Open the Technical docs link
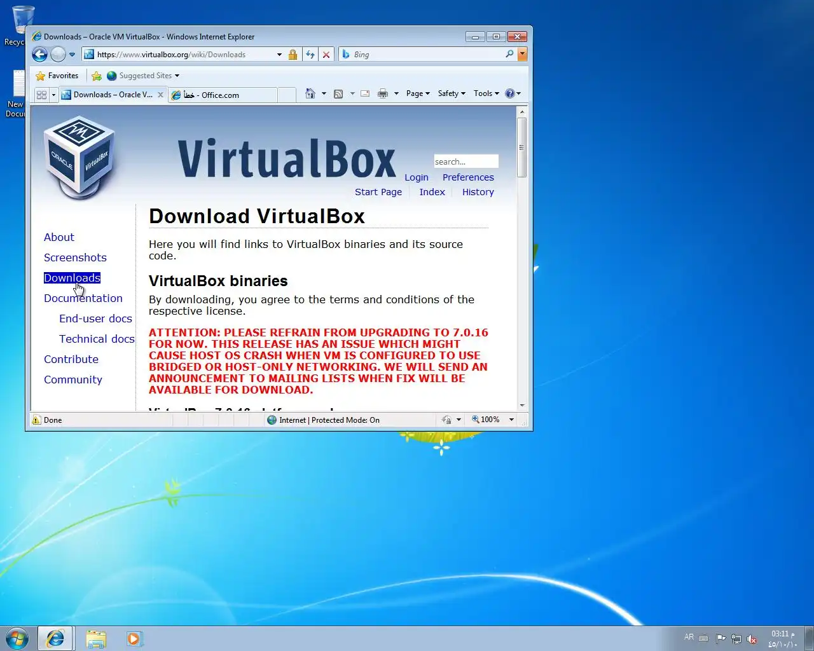The height and width of the screenshot is (651, 814). [97, 339]
